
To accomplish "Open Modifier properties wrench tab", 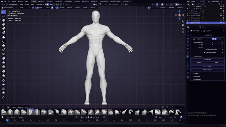I will coord(188,56).
